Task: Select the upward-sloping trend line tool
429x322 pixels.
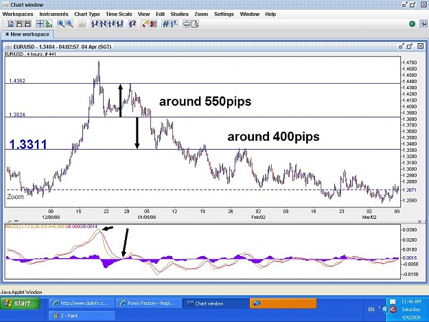Action: [x=95, y=24]
